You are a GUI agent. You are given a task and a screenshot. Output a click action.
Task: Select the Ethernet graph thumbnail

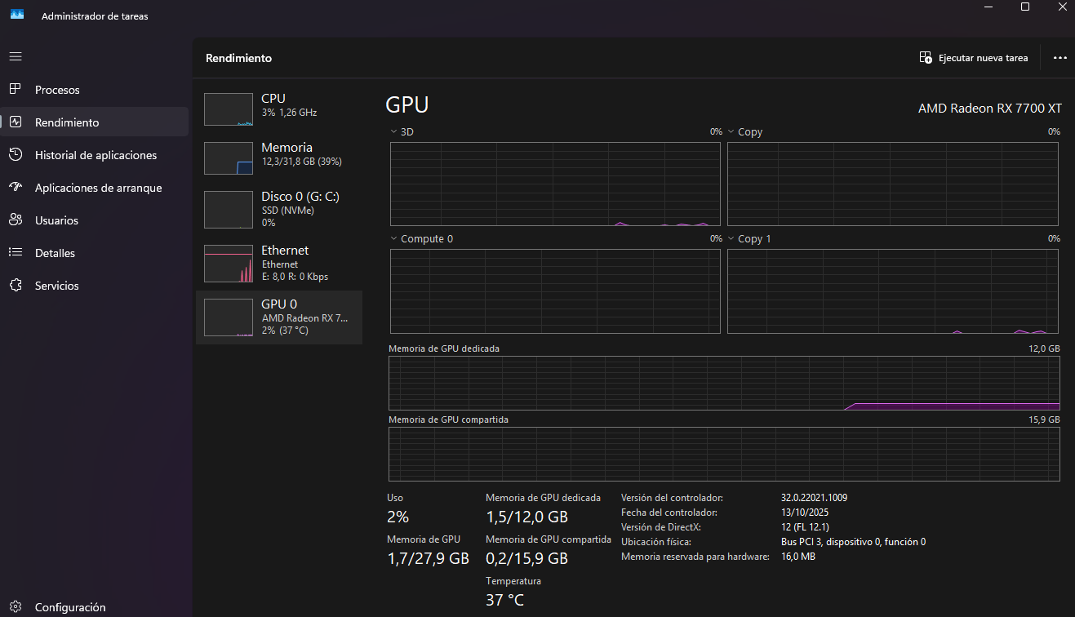pos(228,264)
